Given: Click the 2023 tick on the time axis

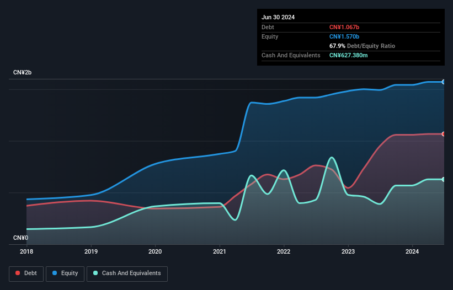Looking at the screenshot, I should pos(348,252).
